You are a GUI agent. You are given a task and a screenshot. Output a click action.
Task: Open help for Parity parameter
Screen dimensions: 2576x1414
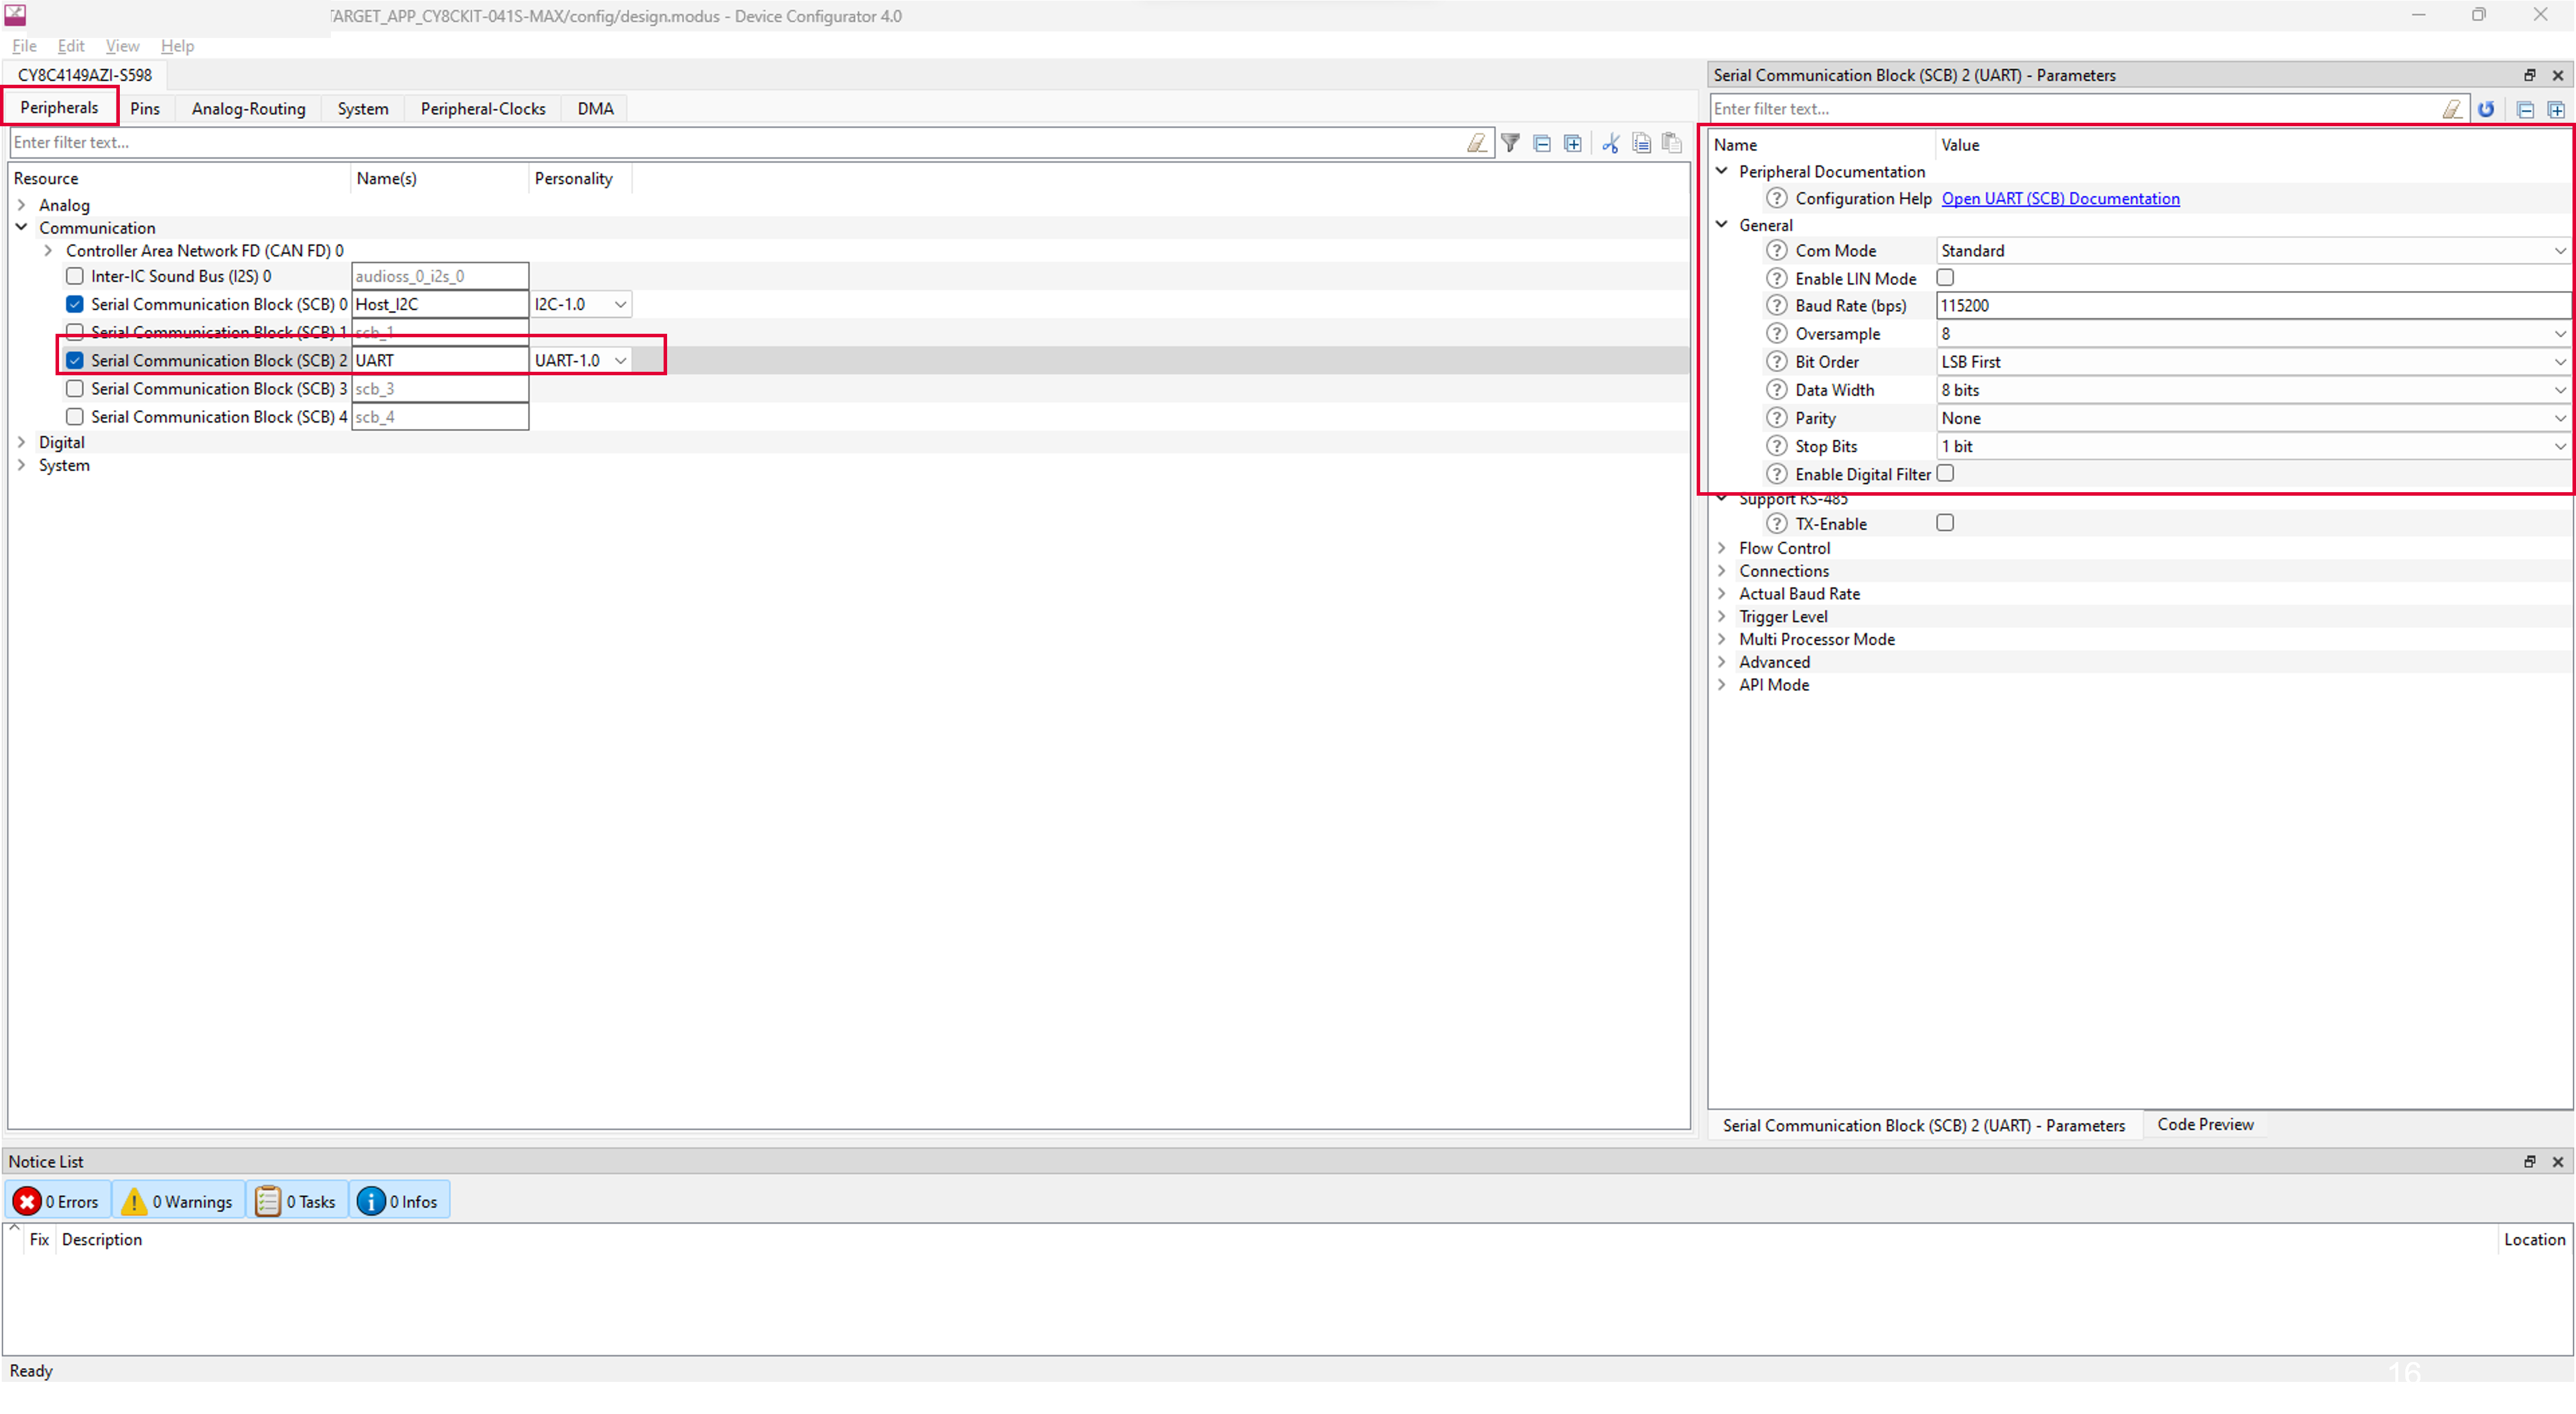[x=1776, y=417]
